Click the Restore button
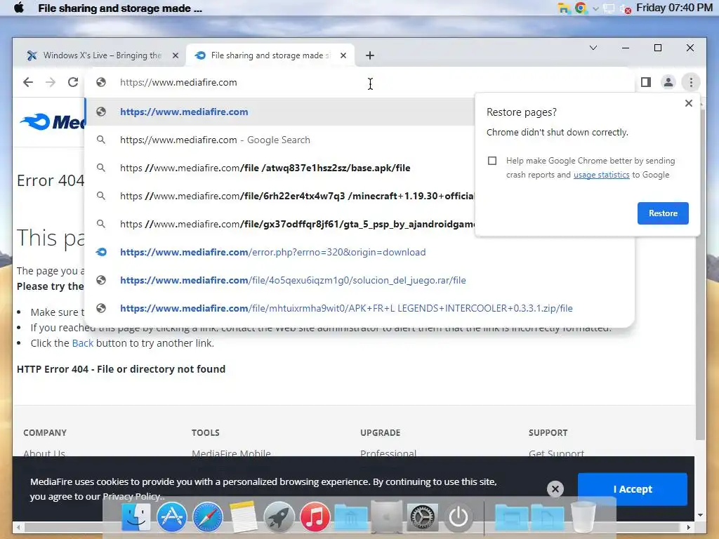719x539 pixels. (x=663, y=213)
